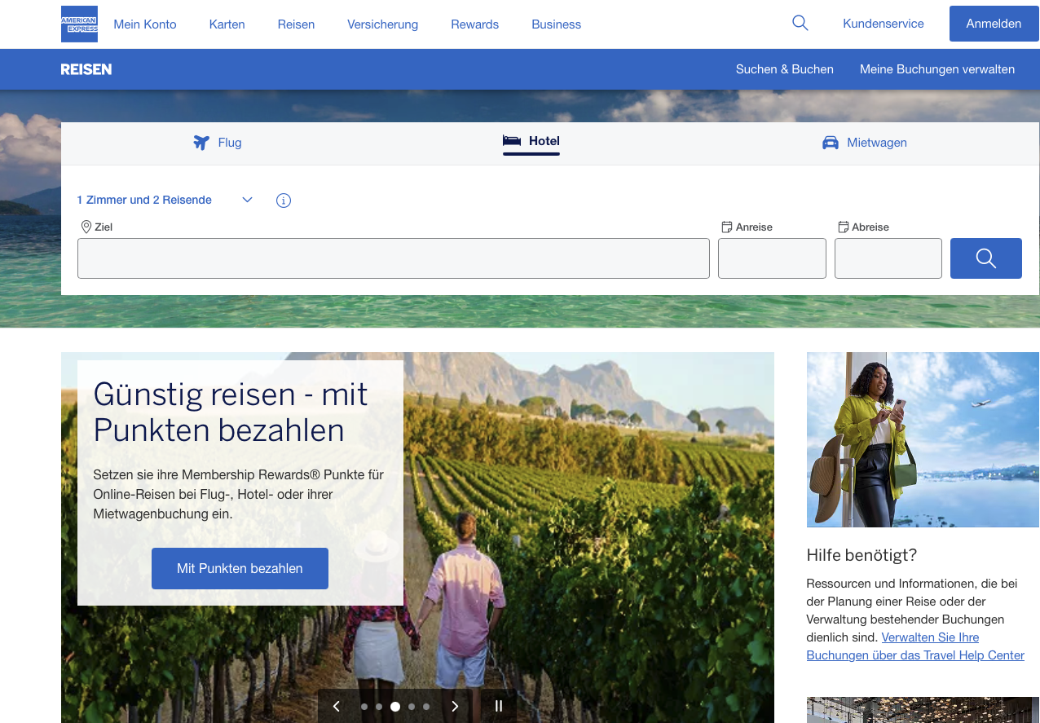Select the fourth carousel slide dot

(412, 707)
